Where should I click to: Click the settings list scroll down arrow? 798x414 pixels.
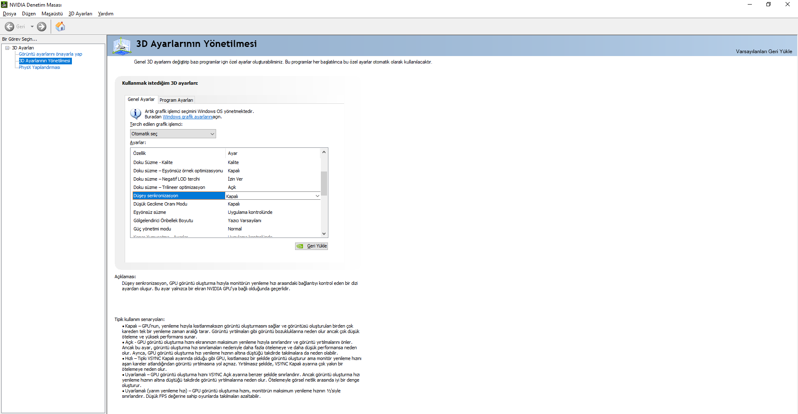pyautogui.click(x=324, y=234)
